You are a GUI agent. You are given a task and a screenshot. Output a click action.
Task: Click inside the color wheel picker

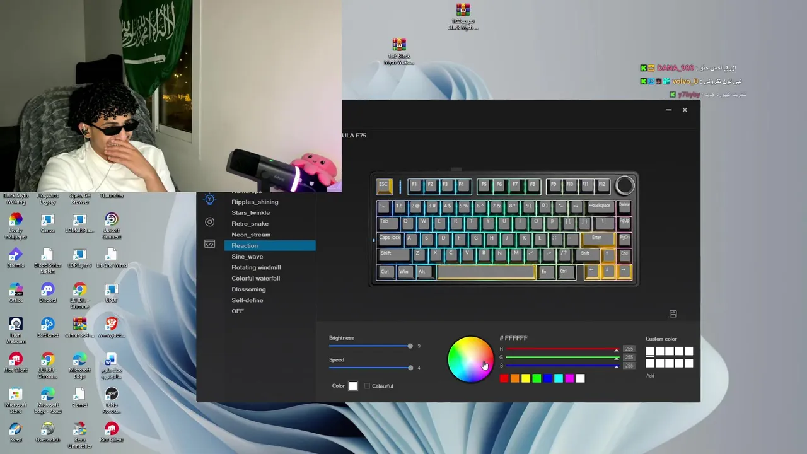coord(470,359)
